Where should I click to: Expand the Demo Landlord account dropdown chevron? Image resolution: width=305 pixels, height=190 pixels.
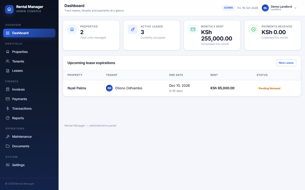295,8
